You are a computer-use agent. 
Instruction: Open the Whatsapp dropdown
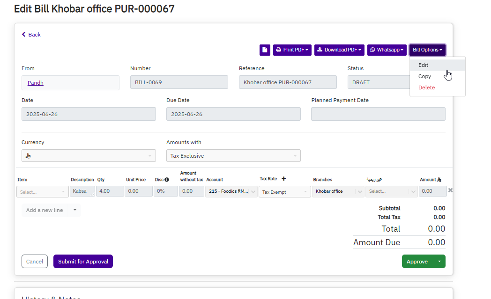(387, 50)
